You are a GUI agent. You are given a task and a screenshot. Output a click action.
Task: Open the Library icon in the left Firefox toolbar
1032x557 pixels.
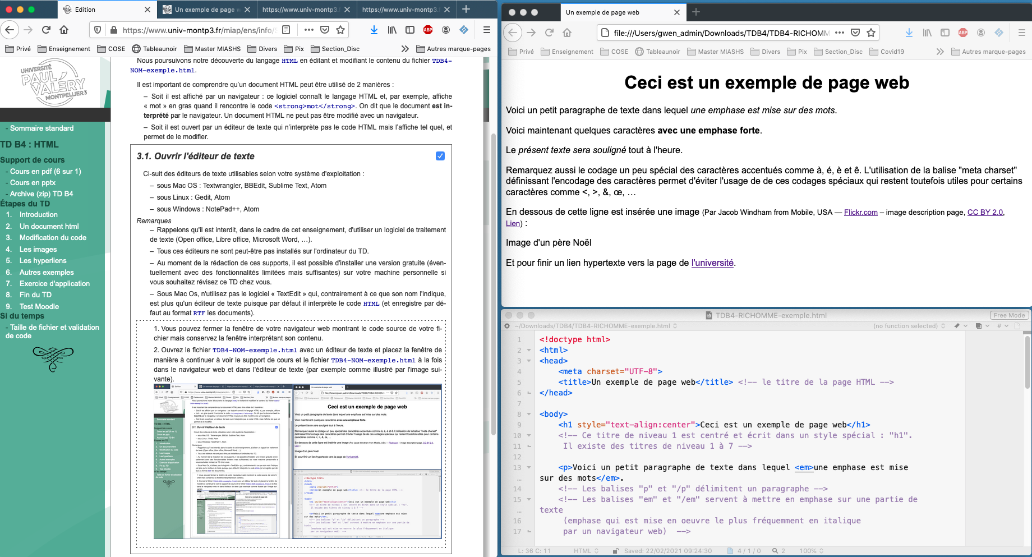click(392, 30)
